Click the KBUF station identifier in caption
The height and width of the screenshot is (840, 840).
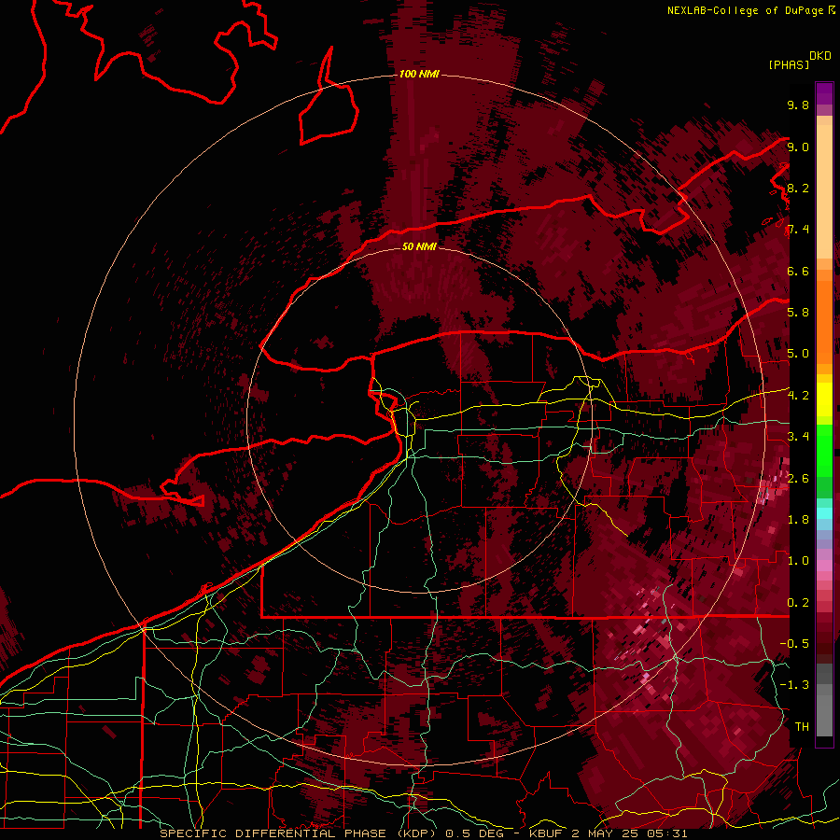tap(546, 833)
